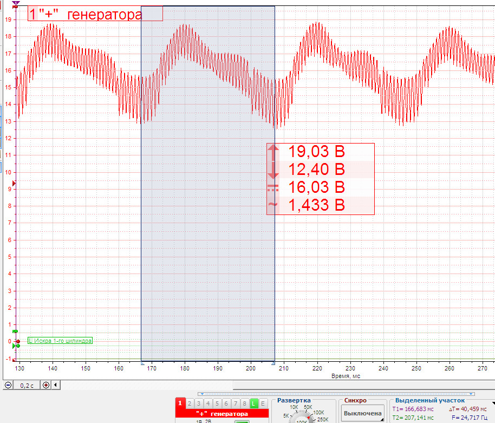Click the Синхро "Выключена" button
The width and height of the screenshot is (495, 423).
point(362,413)
